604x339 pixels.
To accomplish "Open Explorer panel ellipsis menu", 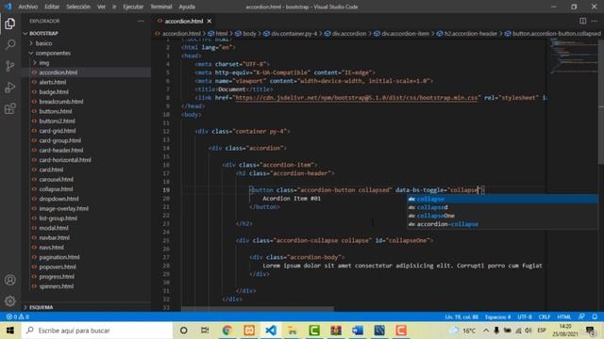I will pos(141,21).
